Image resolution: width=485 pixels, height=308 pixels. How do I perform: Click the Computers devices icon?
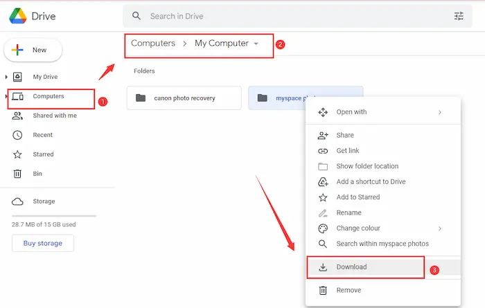pyautogui.click(x=17, y=96)
